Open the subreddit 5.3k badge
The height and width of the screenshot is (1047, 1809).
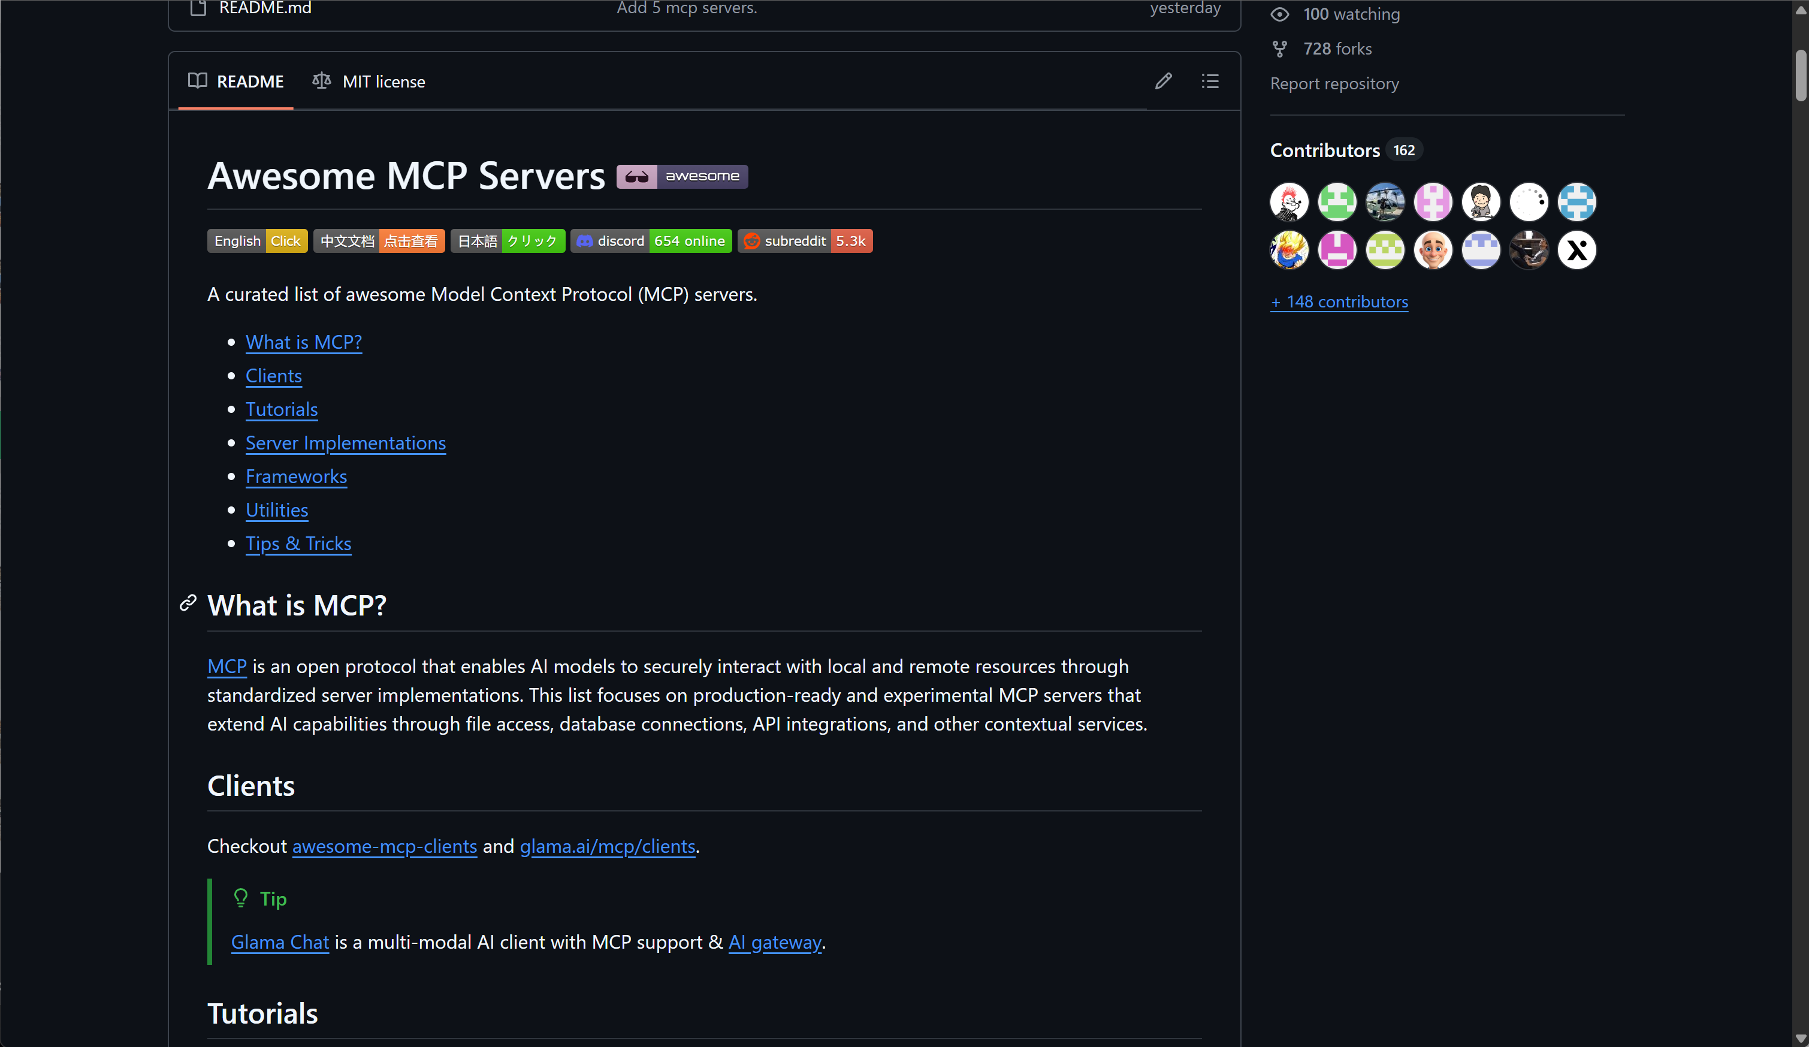coord(804,240)
